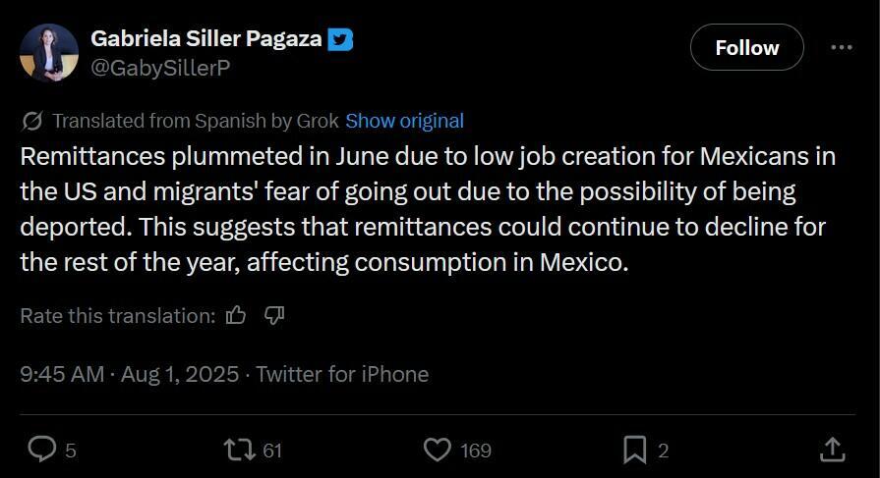The image size is (880, 478).
Task: Open the three-dot more options menu
Action: pos(842,47)
